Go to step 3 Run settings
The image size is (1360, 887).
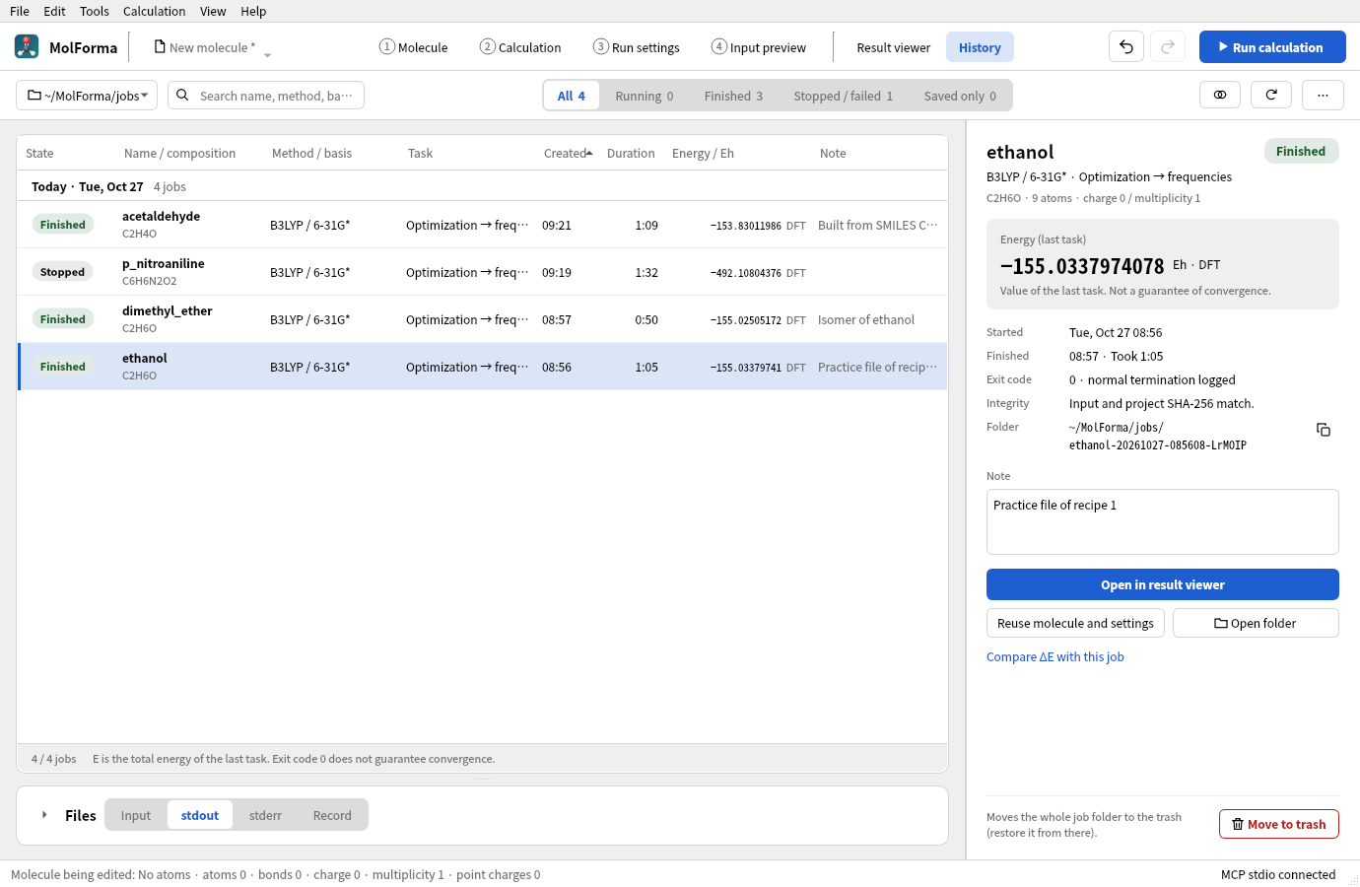coord(637,47)
